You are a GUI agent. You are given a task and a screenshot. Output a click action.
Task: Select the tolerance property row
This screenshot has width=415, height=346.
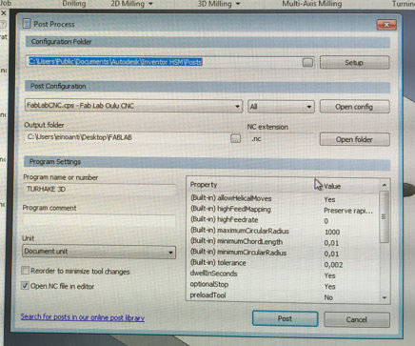click(284, 264)
